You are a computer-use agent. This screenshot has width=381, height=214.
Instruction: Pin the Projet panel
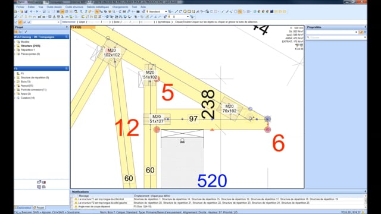pos(67,27)
